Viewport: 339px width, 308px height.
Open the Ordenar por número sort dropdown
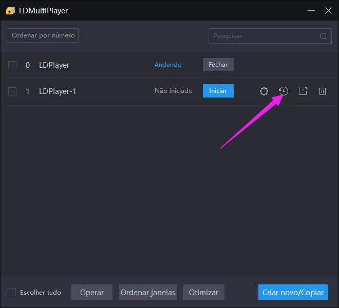coord(43,35)
